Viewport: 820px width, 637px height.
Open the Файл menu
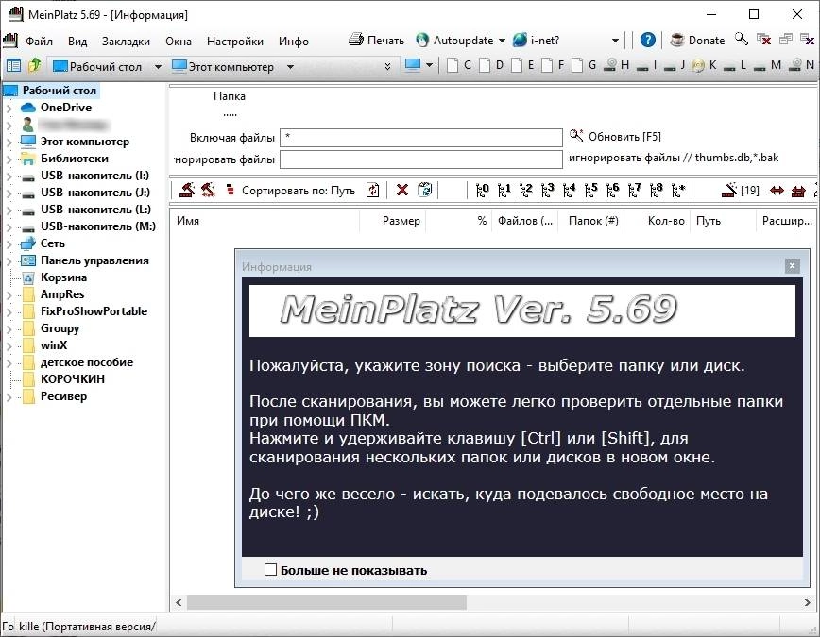[39, 41]
